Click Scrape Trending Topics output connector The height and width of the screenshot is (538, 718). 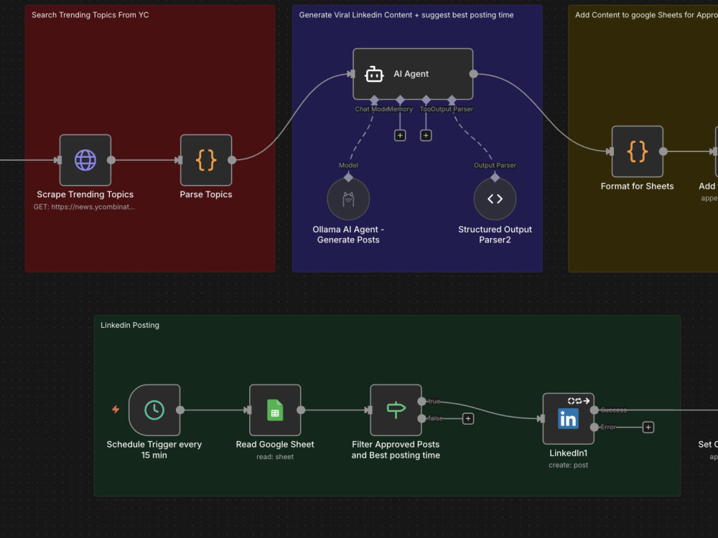pos(111,160)
